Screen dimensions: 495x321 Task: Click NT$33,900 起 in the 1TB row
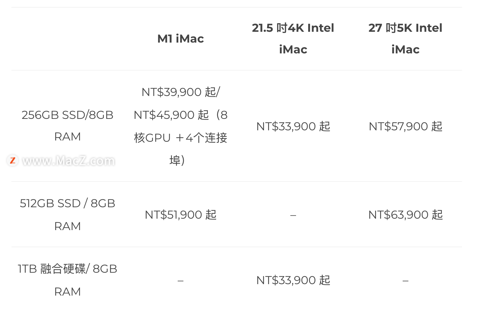pyautogui.click(x=293, y=280)
